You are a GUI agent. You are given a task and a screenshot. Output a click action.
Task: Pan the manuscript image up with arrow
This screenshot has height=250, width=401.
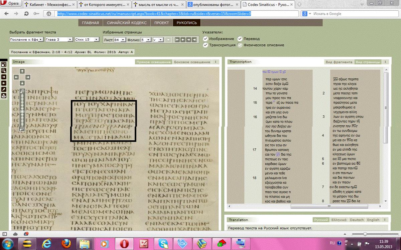click(22, 71)
